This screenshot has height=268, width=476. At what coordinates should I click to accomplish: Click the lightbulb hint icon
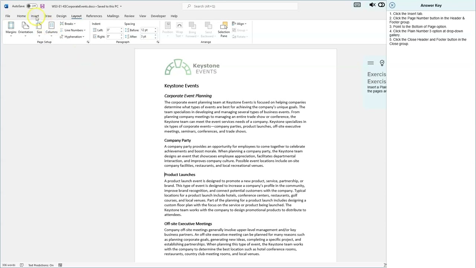point(382,63)
